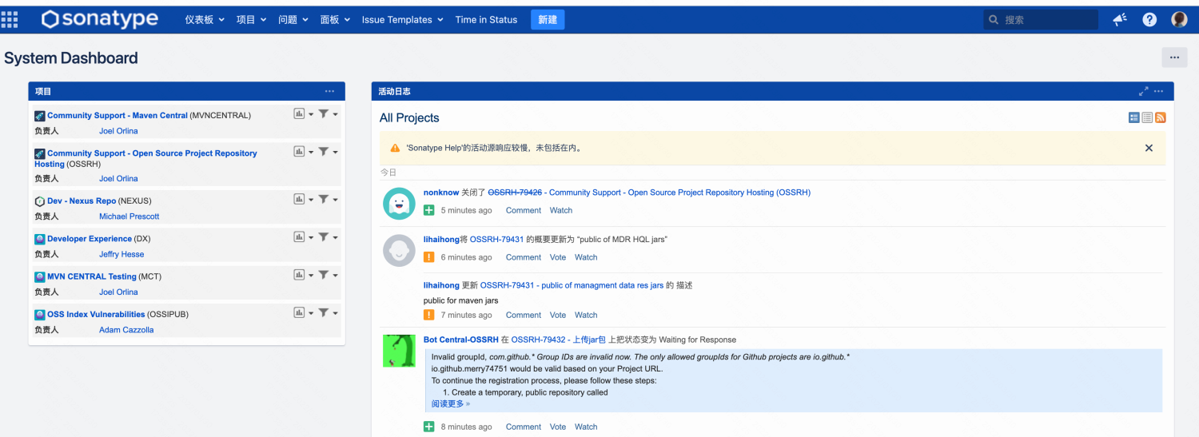Open the 项目 gadget options menu
This screenshot has height=437, width=1199.
click(x=329, y=91)
